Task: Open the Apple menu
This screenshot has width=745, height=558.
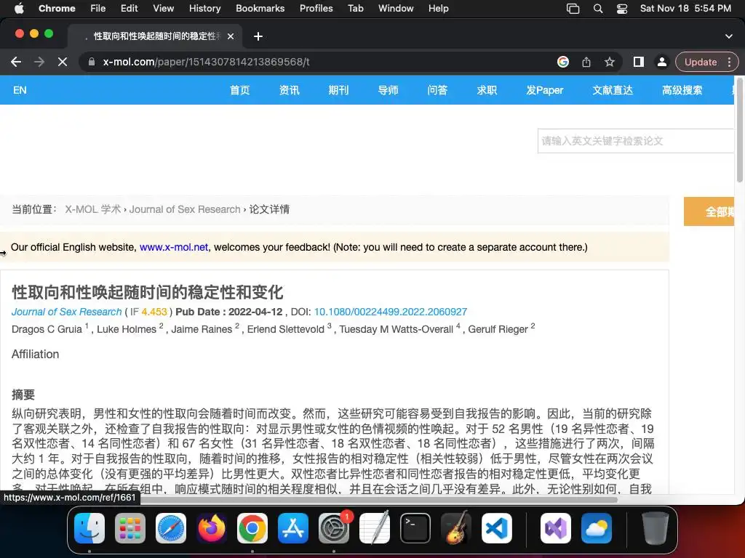Action: (x=18, y=9)
